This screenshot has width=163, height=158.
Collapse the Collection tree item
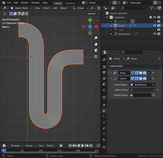coord(107,17)
